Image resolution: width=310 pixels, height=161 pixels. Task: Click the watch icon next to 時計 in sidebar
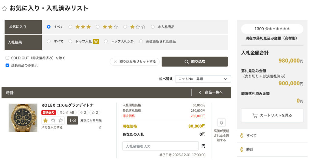tap(242, 149)
